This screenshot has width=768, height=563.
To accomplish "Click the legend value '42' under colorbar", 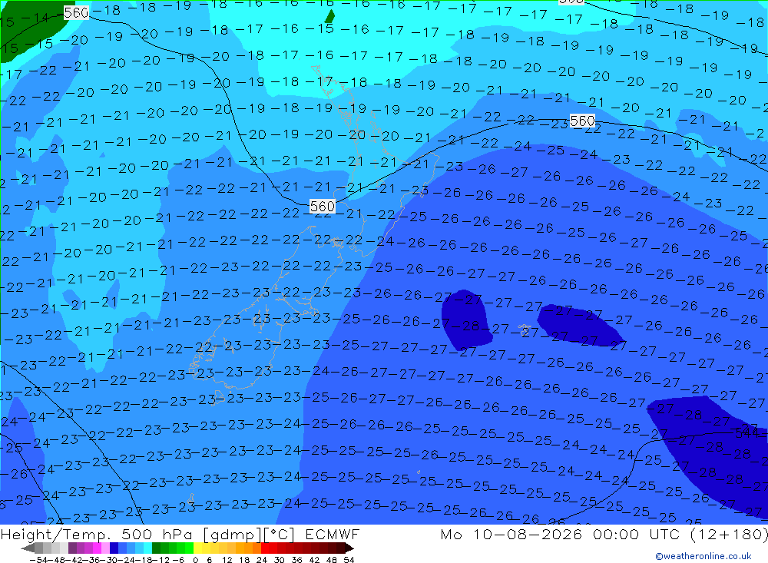I will (x=314, y=560).
